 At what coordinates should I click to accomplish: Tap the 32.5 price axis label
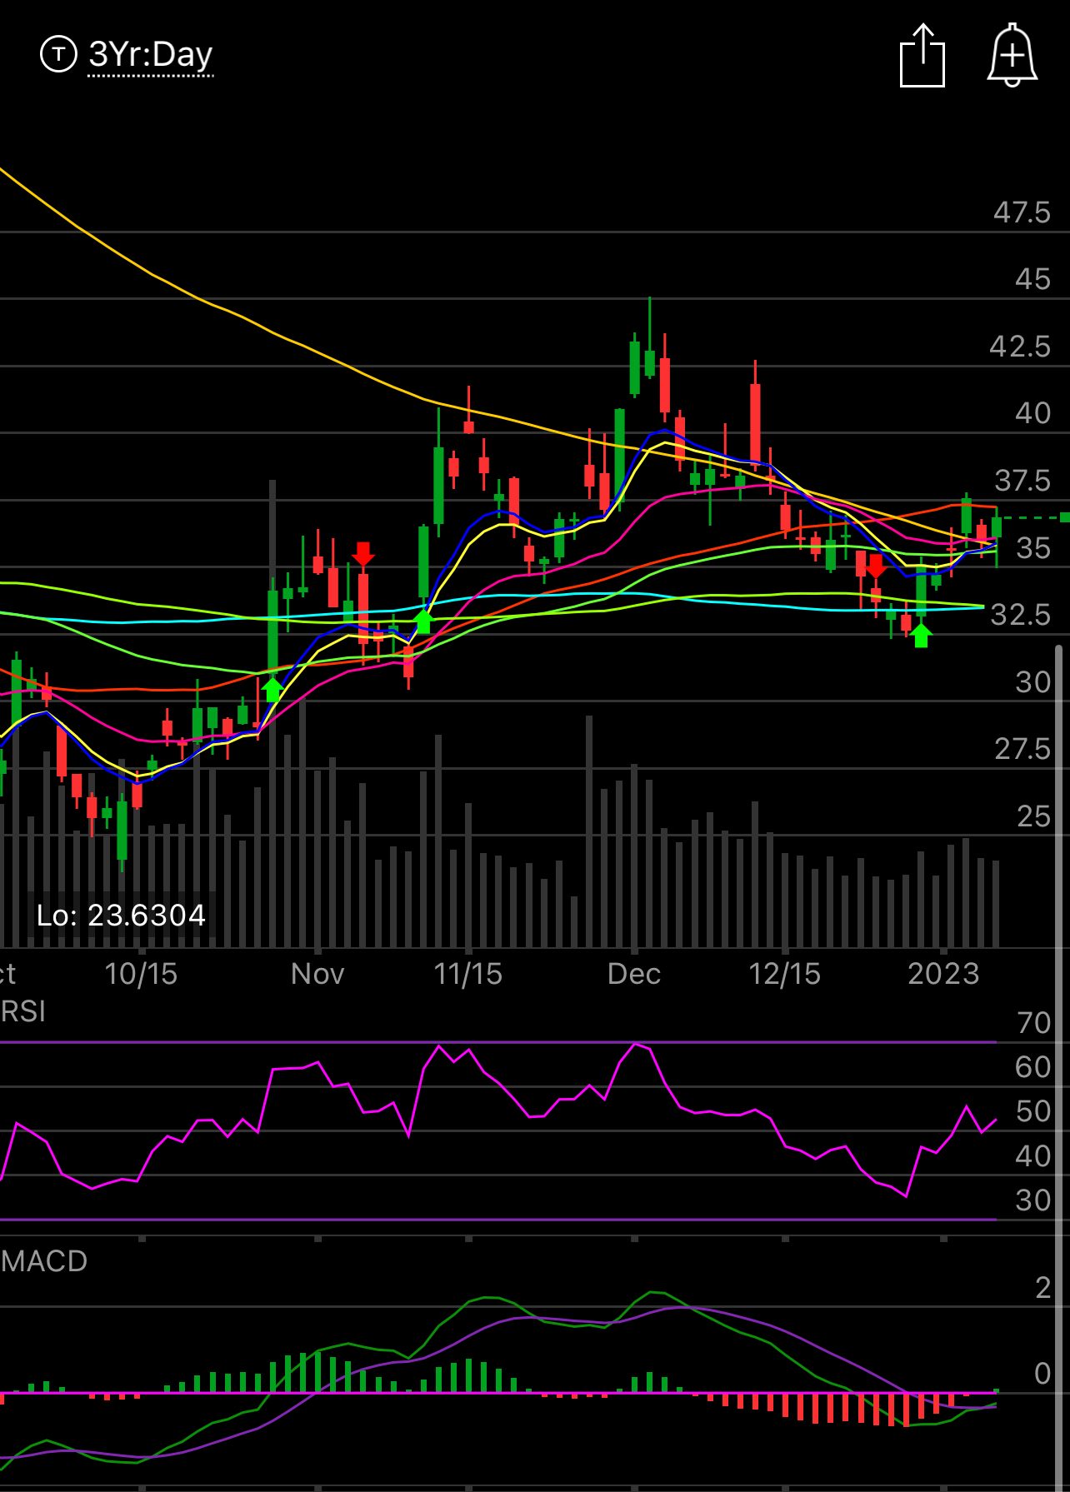[1021, 615]
